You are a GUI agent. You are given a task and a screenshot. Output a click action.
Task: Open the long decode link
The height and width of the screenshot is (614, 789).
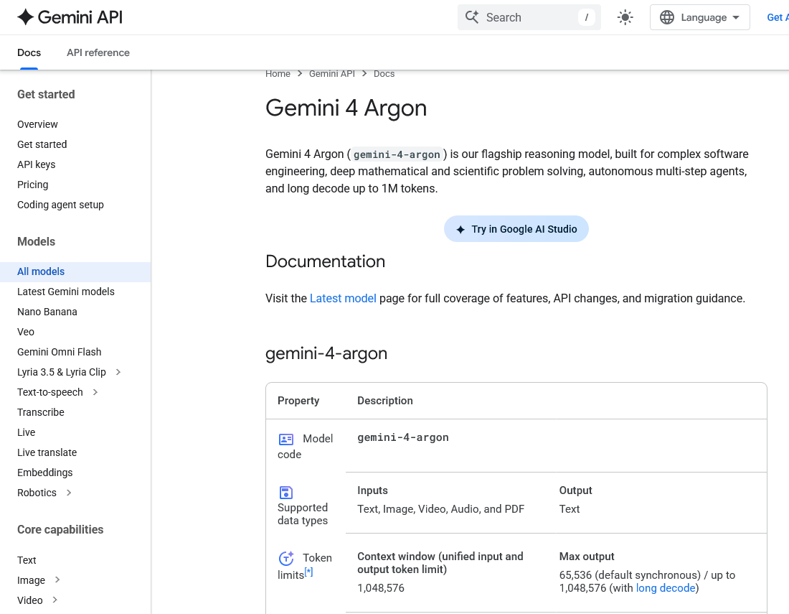(x=665, y=588)
